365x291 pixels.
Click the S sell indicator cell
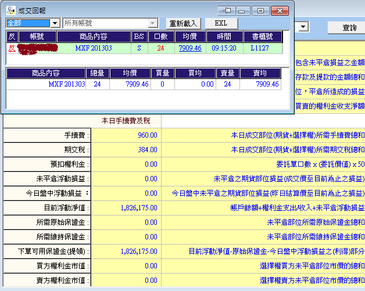139,48
